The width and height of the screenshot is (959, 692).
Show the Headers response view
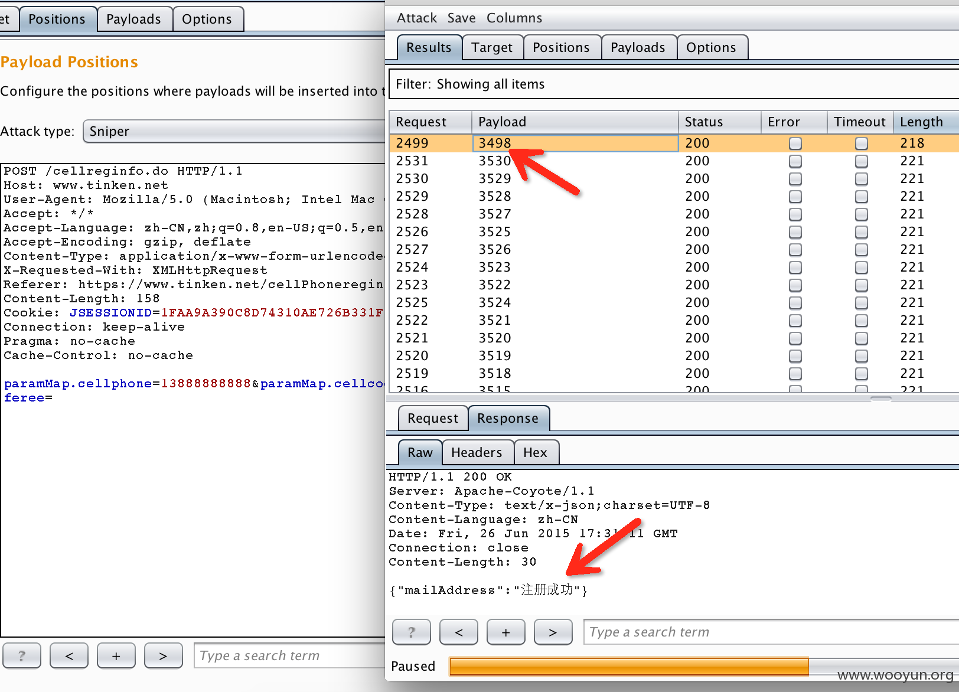coord(477,453)
